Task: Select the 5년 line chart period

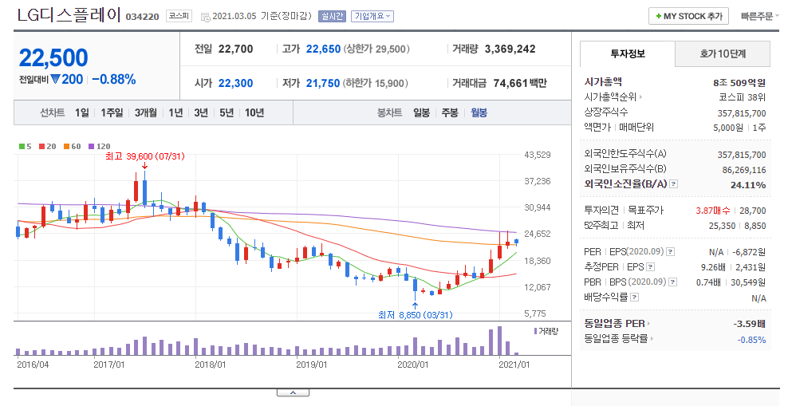Action: [227, 112]
